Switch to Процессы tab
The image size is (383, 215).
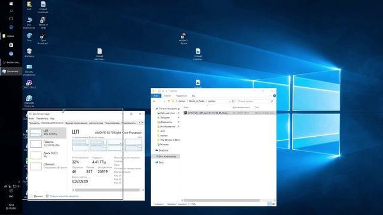(34, 123)
